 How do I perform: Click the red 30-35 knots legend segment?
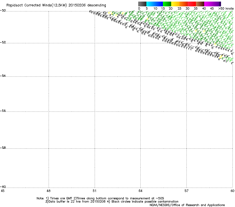tap(192, 4)
